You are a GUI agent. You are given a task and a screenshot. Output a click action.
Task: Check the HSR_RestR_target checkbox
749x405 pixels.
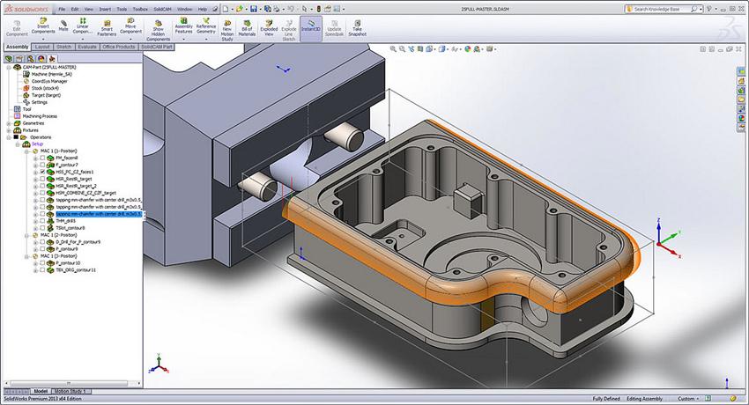[42, 179]
